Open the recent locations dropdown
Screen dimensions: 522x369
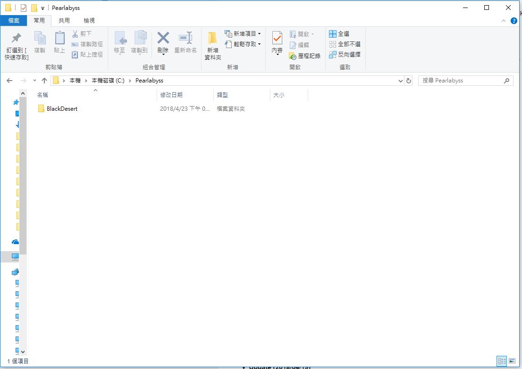[34, 81]
